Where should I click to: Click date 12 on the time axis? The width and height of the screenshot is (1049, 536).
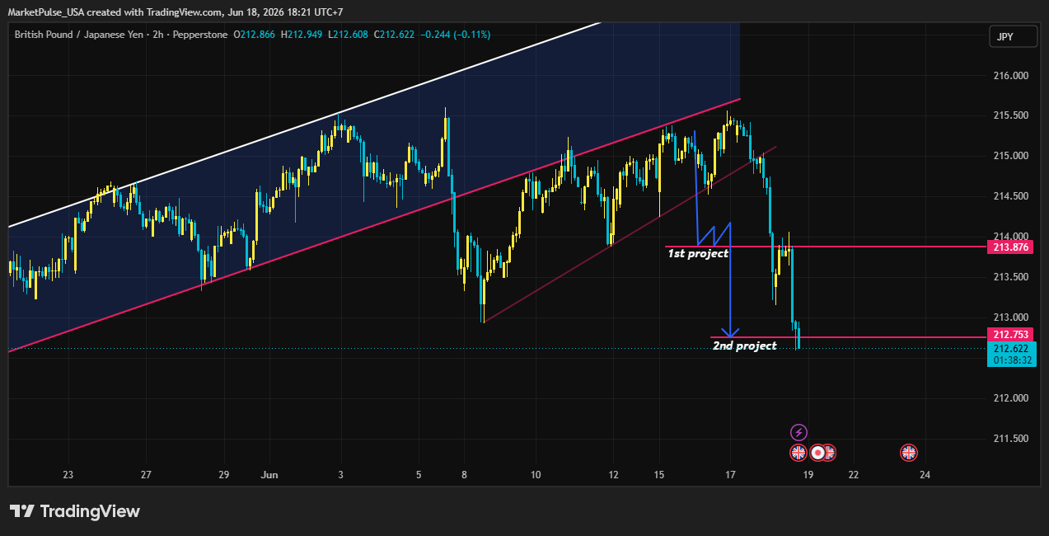613,475
